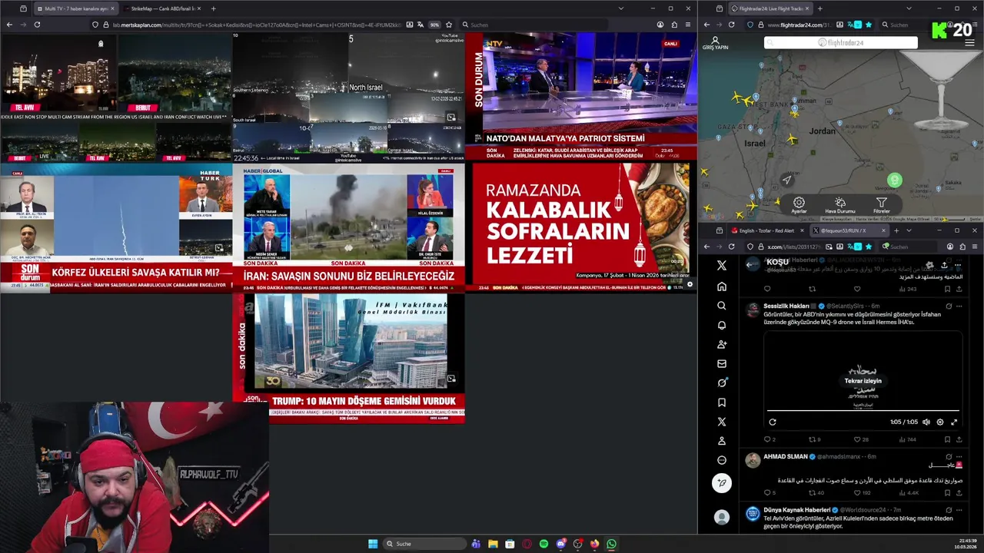
Task: Click the tweet video progress bar
Action: coord(863,411)
